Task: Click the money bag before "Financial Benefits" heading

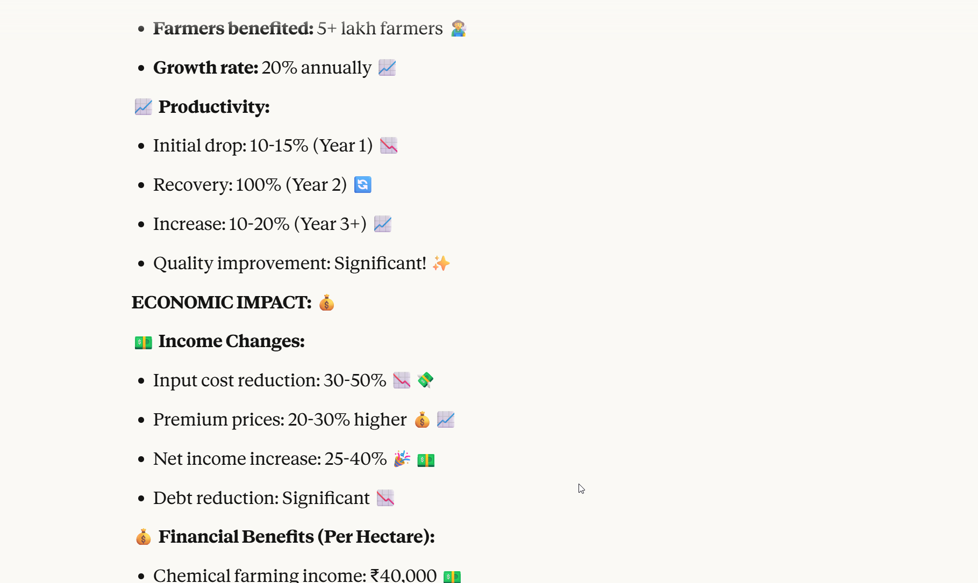Action: pyautogui.click(x=143, y=537)
